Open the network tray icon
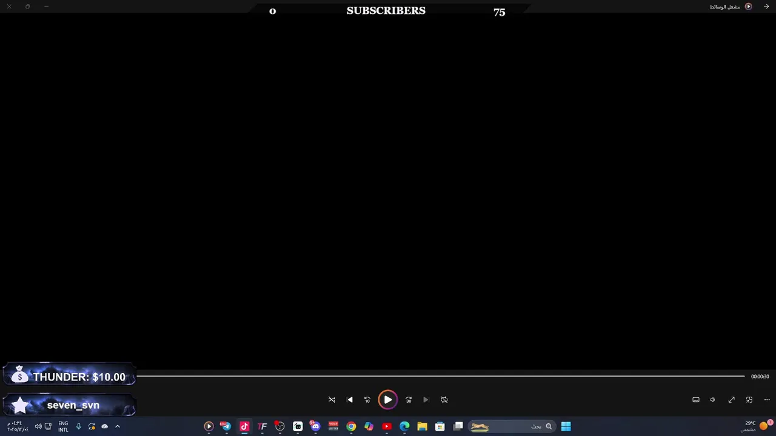The image size is (776, 436). tap(48, 426)
